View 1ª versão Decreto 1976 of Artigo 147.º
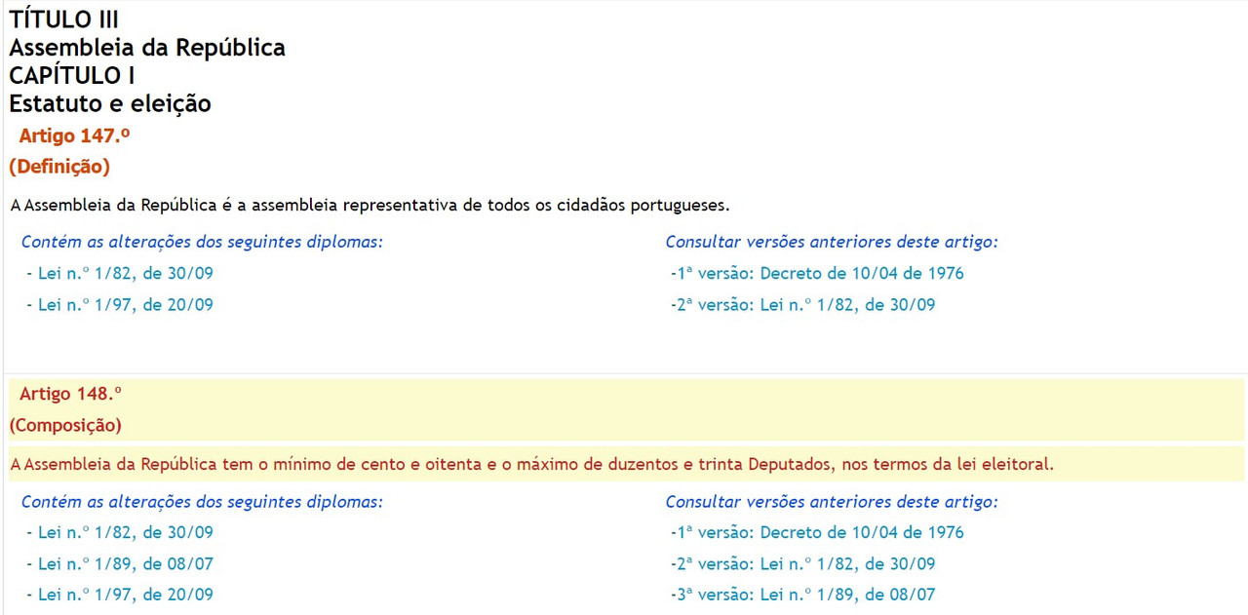Viewport: 1248px width, 615px height. (x=817, y=274)
